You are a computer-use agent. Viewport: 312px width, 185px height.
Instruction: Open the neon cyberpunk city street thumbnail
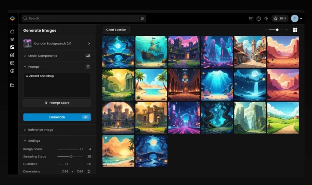(184, 118)
